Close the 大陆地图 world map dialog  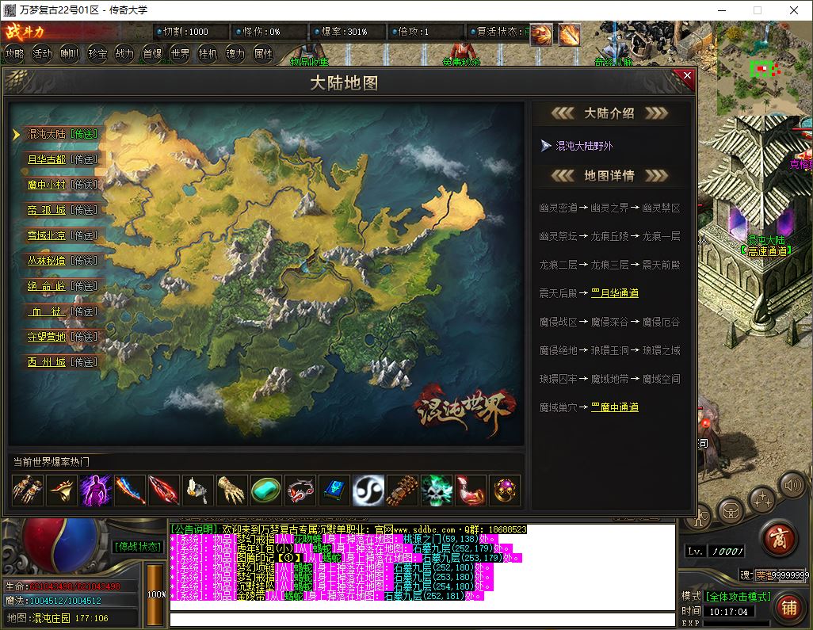click(687, 76)
